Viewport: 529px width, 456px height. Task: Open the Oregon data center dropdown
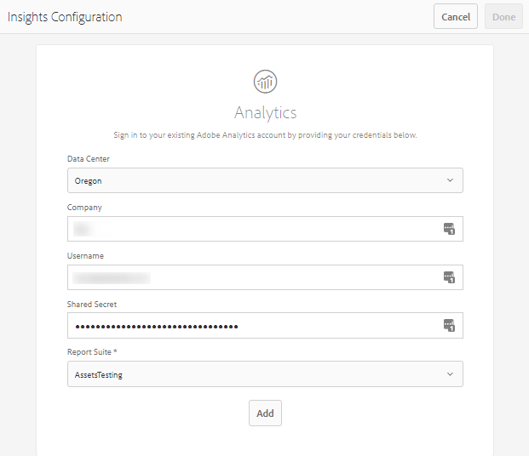[256, 180]
